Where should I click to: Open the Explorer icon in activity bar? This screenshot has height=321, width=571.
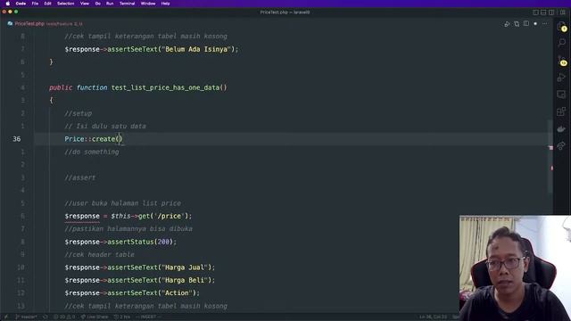click(561, 26)
